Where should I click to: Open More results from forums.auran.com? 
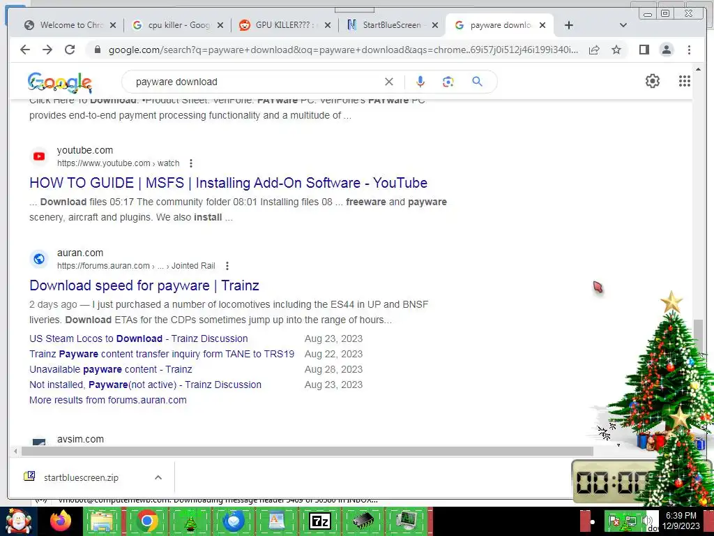coord(108,400)
